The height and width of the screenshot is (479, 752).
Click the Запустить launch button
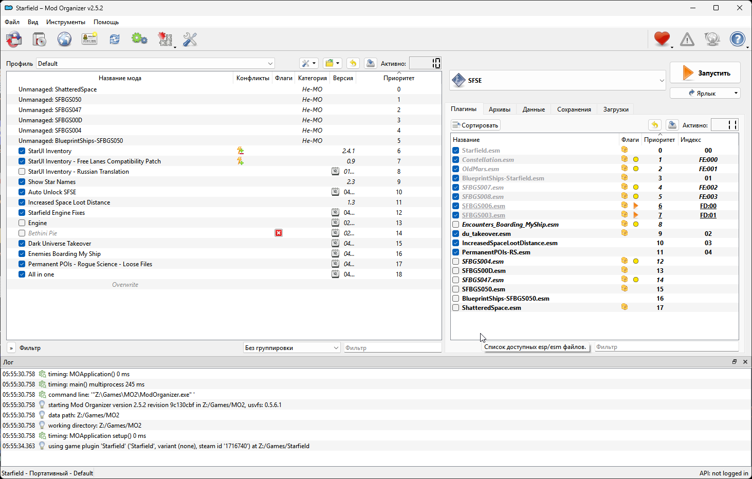click(x=705, y=73)
